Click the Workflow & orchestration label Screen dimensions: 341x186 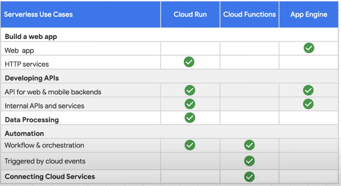[44, 145]
